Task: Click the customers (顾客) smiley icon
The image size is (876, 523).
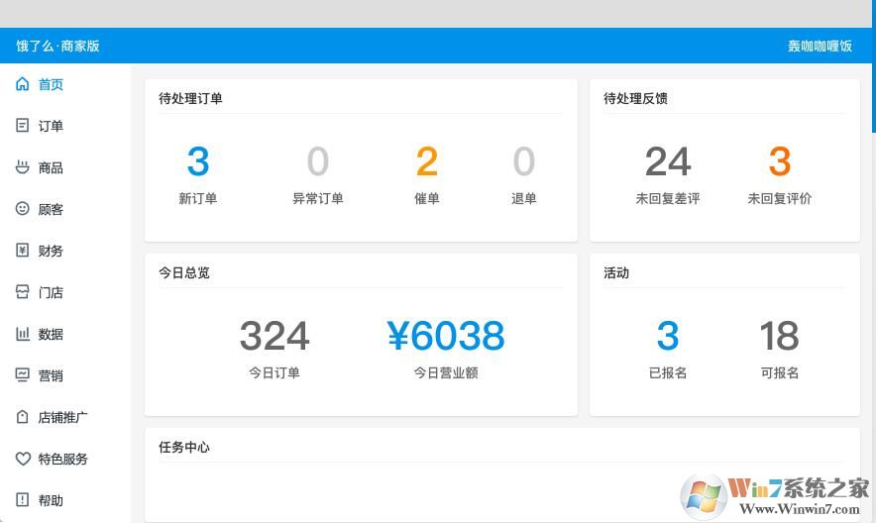Action: click(x=23, y=209)
